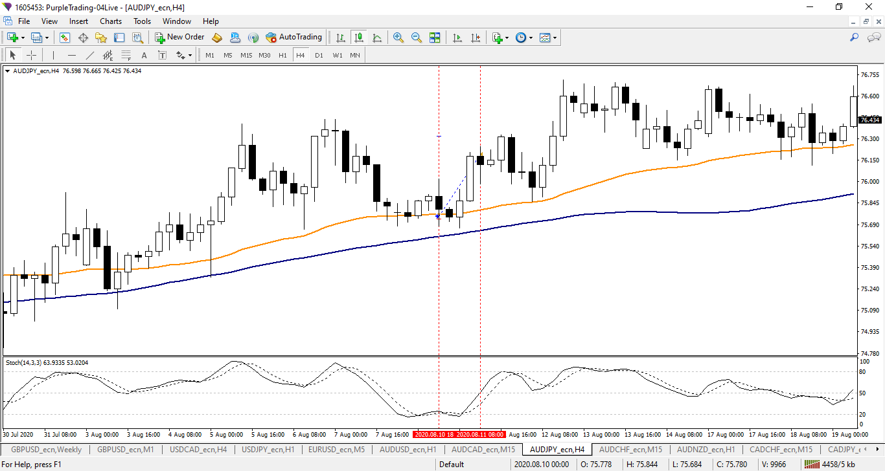Image resolution: width=885 pixels, height=471 pixels.
Task: Tile chart windows icon
Action: pos(435,38)
